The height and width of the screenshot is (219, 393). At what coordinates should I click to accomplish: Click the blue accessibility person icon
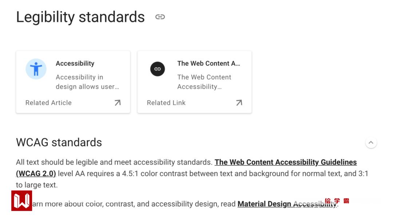click(x=36, y=69)
